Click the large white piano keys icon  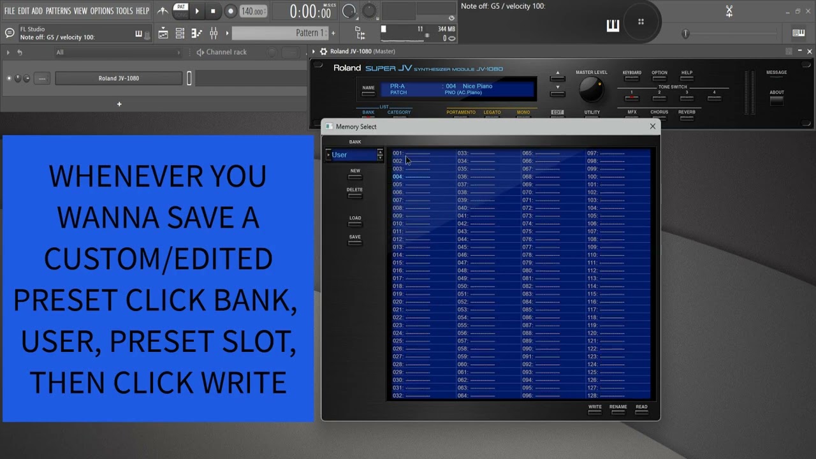tap(613, 25)
